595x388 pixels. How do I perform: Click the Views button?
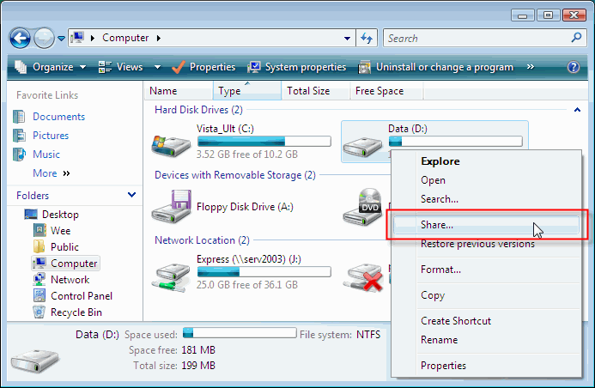click(x=121, y=67)
